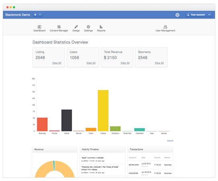Open the Reports bar-chart icon
Viewport: 218px width, 181px height.
(101, 27)
